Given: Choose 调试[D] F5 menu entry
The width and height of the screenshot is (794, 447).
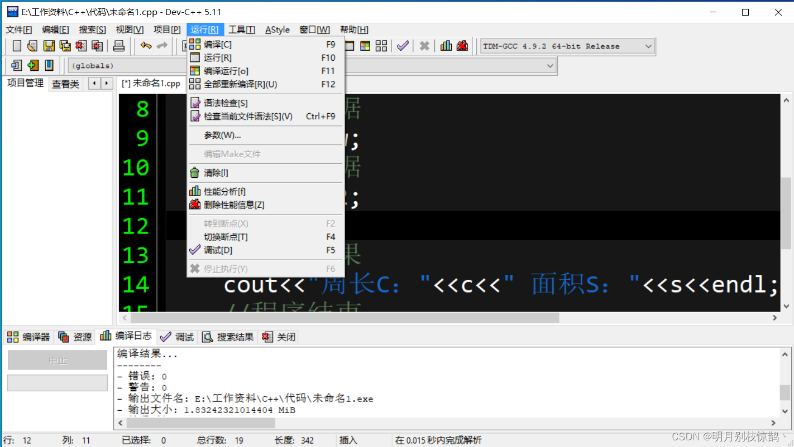Looking at the screenshot, I should tap(266, 250).
